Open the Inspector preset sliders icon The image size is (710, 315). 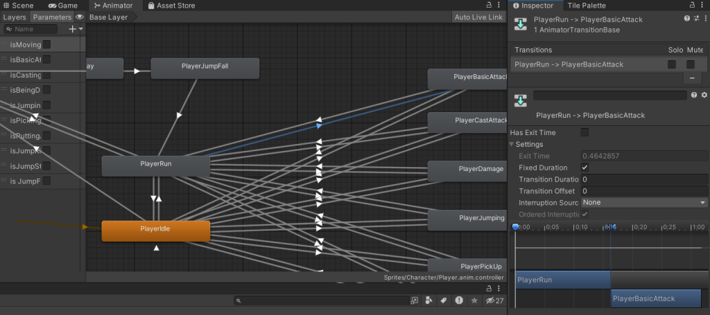[x=695, y=18]
